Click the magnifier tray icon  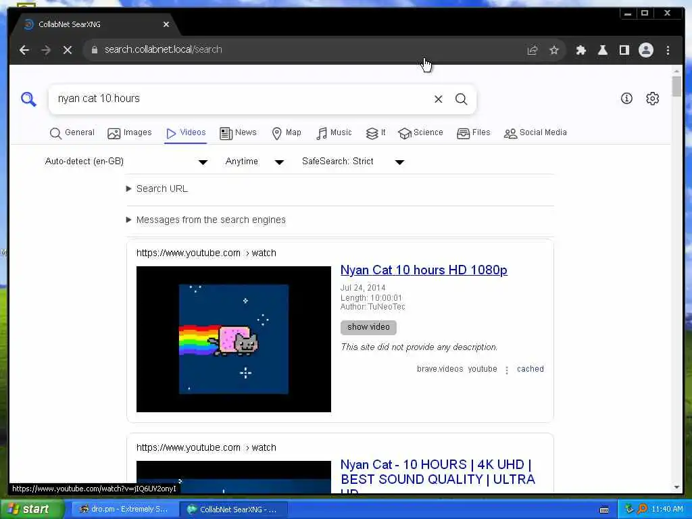click(643, 510)
